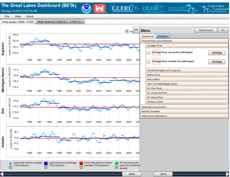Click the Erie water level chart
230x177 pixels.
[x=73, y=111]
